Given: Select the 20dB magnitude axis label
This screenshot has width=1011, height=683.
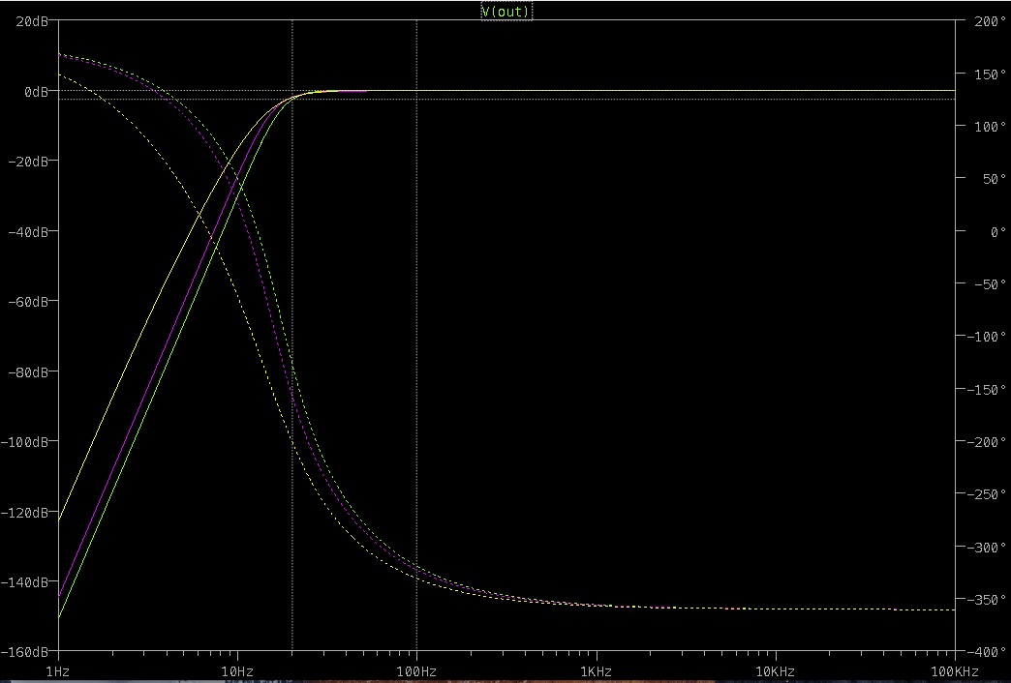Looking at the screenshot, I should point(32,21).
